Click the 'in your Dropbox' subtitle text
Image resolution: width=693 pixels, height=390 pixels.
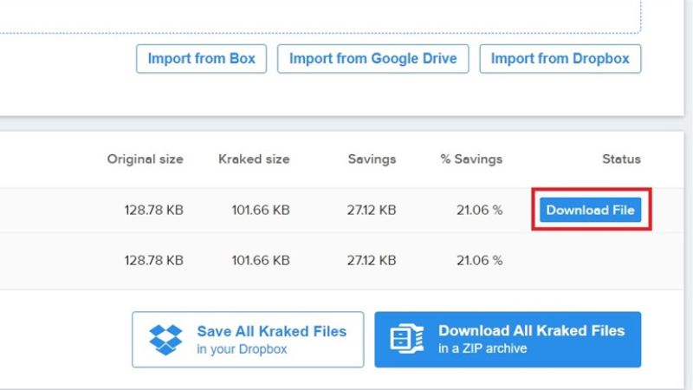coord(242,349)
